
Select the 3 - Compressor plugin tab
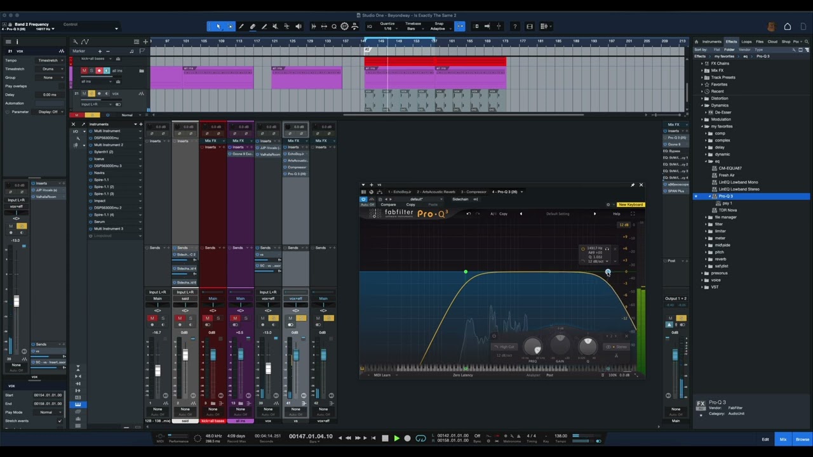click(474, 192)
